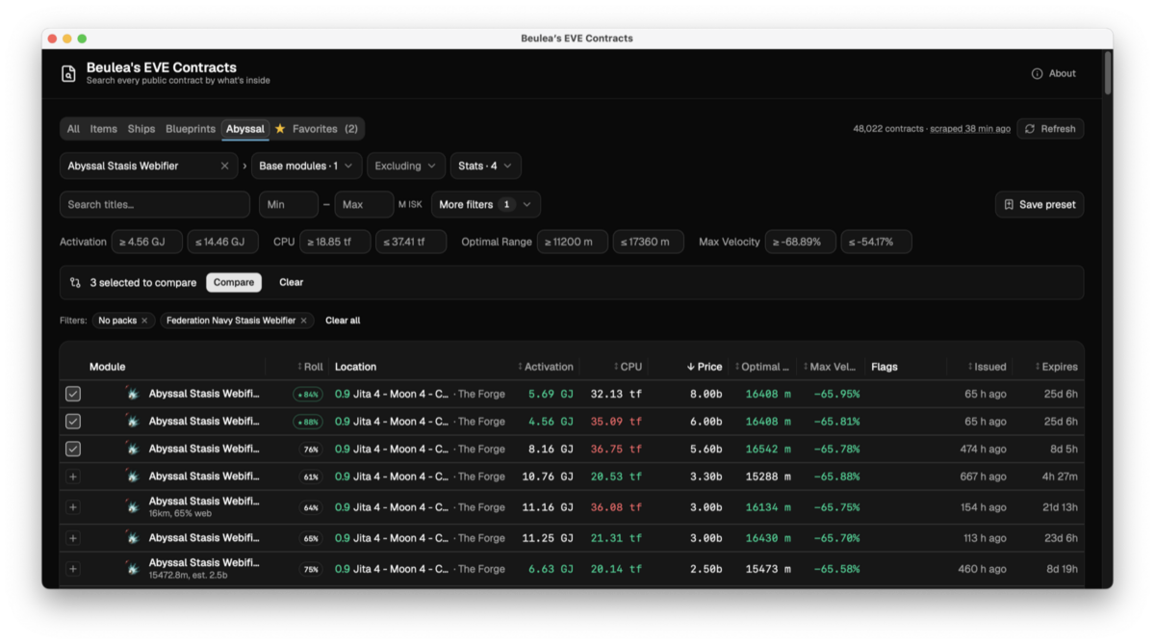Click the compare arrows icon
1155x644 pixels.
click(75, 283)
